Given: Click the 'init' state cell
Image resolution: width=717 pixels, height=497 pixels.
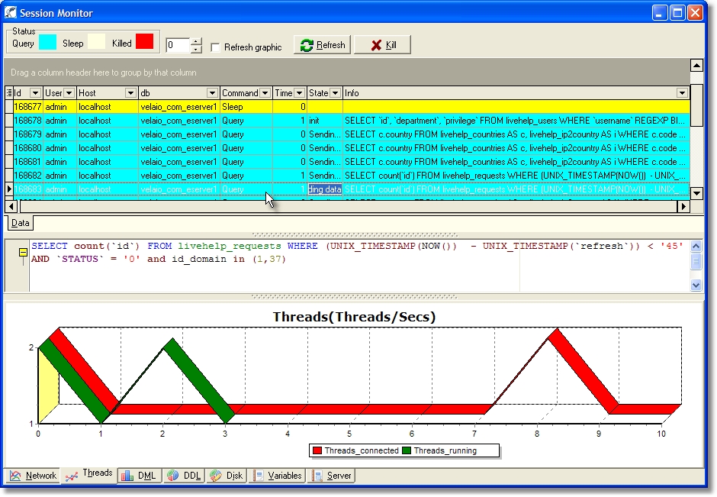Looking at the screenshot, I should point(325,121).
